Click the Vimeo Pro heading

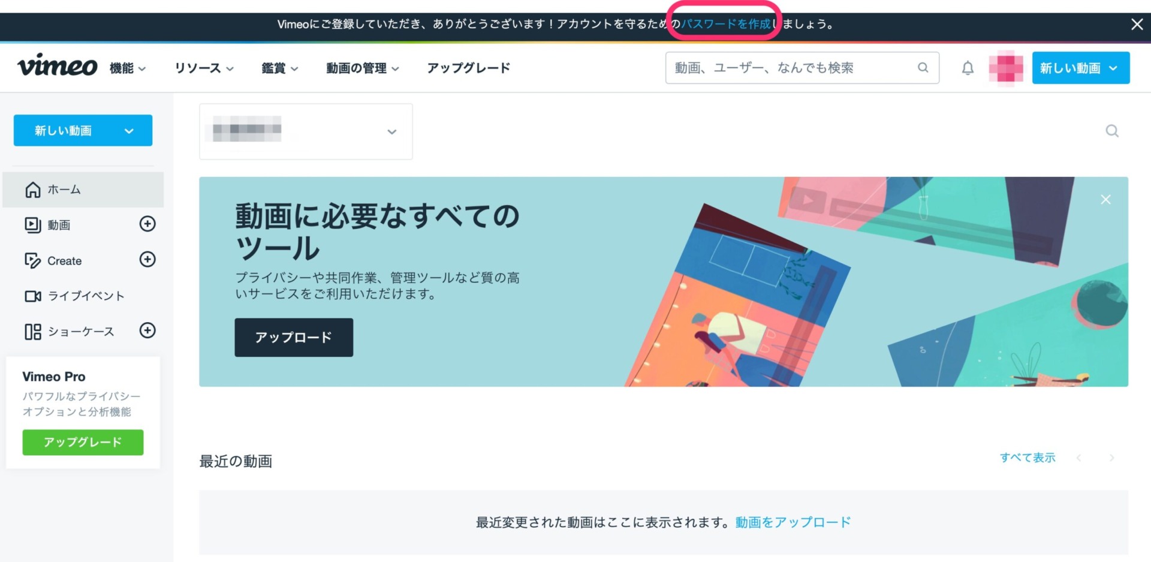click(54, 377)
